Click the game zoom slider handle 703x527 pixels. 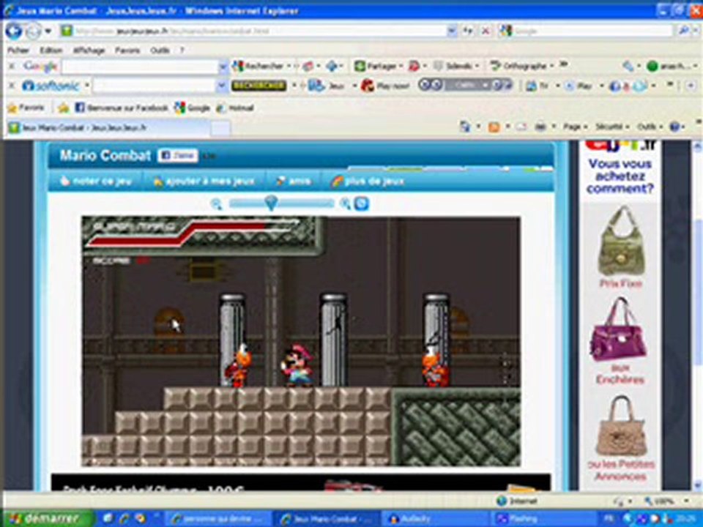click(271, 203)
